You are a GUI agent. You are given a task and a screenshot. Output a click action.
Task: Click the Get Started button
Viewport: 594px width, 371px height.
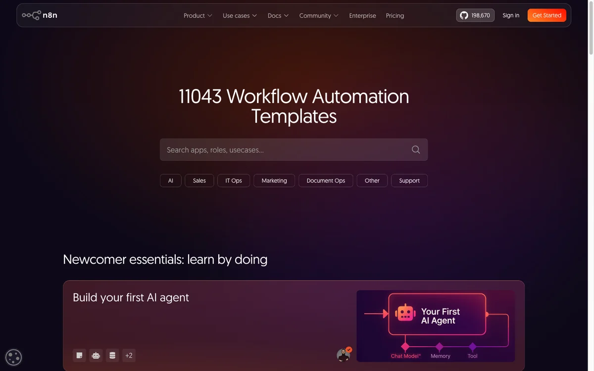point(547,15)
